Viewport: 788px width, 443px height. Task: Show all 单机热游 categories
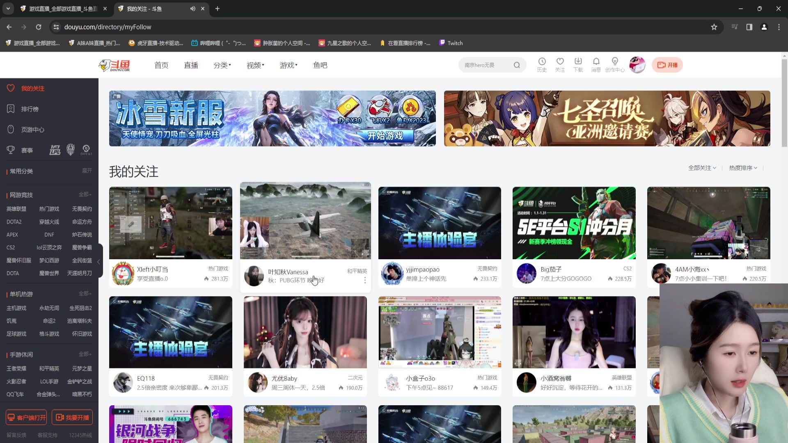[85, 294]
